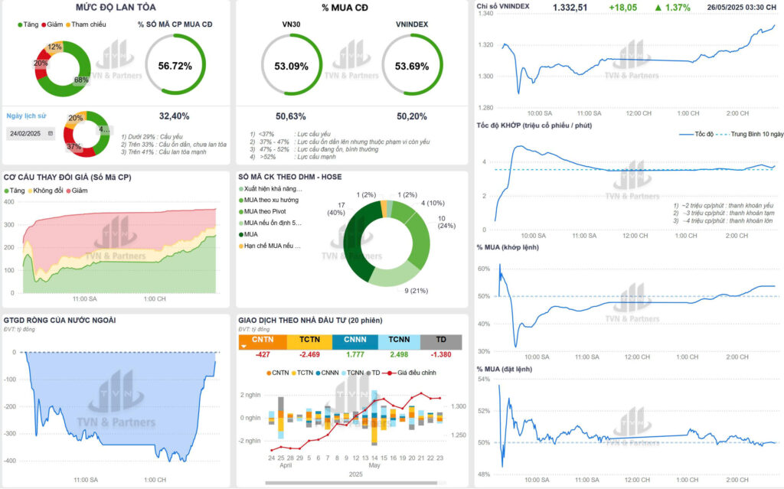Click the sort arrow under CNTN header
Screen dimensions: 784x489
tap(244, 346)
